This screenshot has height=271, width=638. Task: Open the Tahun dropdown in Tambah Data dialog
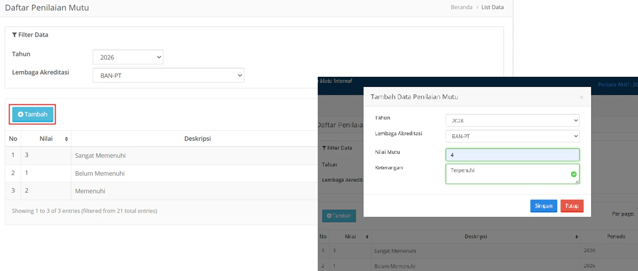(513, 121)
